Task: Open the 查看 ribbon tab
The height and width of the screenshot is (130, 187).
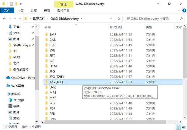Action: click(x=47, y=11)
